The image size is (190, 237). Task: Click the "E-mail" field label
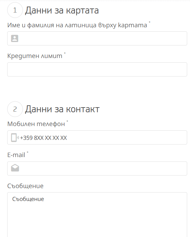[16, 155]
